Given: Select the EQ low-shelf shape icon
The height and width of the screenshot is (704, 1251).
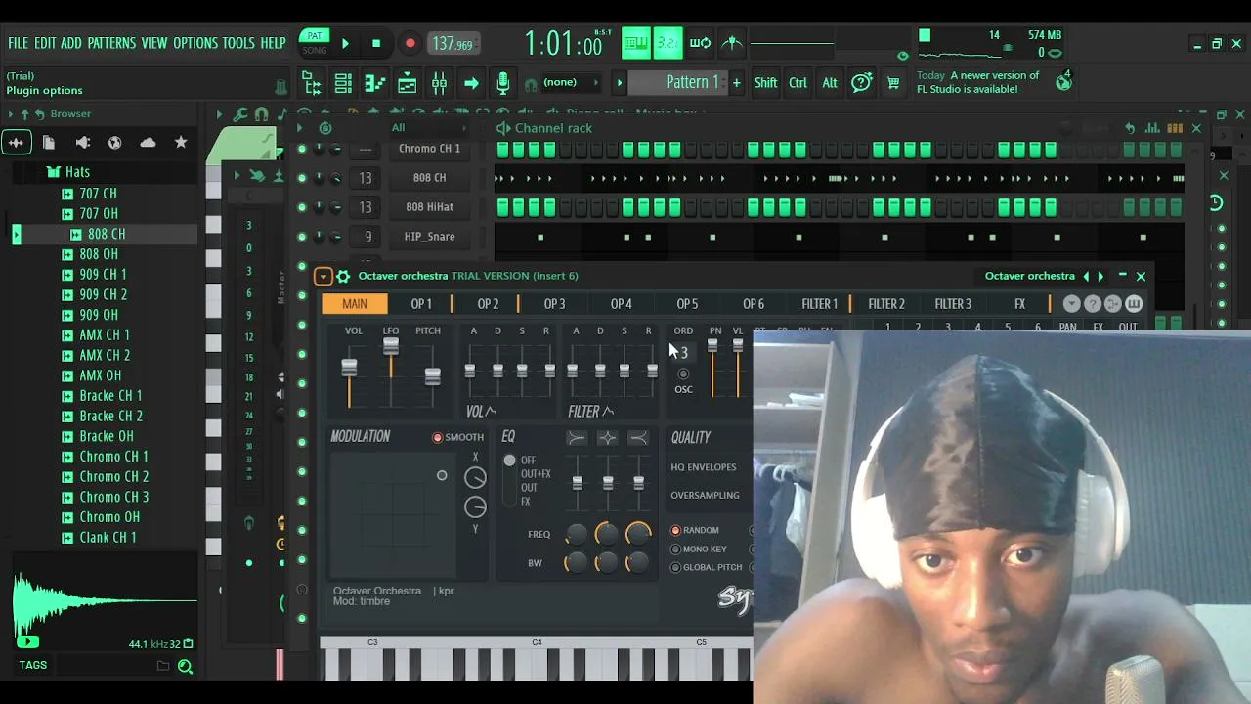Looking at the screenshot, I should pyautogui.click(x=577, y=438).
